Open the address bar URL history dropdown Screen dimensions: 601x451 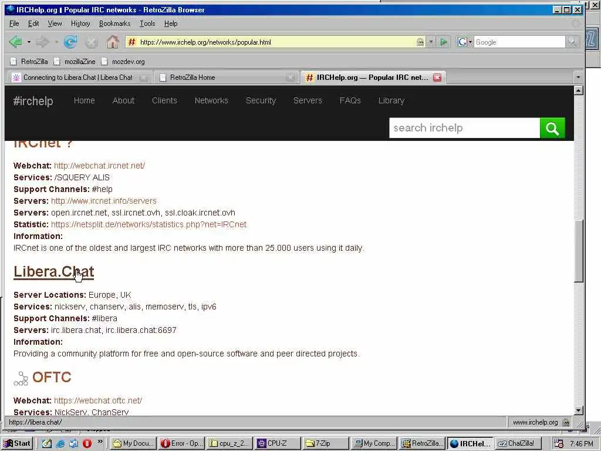[431, 42]
